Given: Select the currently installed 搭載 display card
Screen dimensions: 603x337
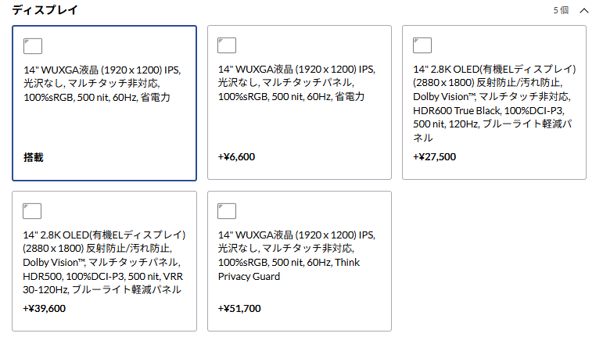Looking at the screenshot, I should click(104, 103).
